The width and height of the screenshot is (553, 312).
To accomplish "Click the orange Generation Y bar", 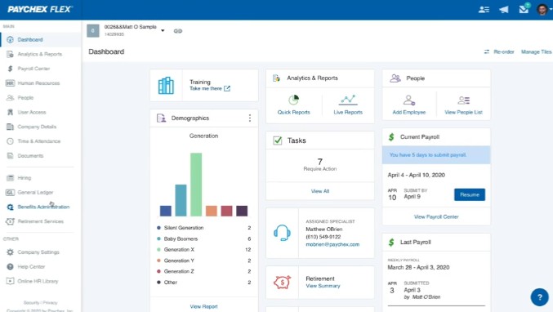I will 212,211.
